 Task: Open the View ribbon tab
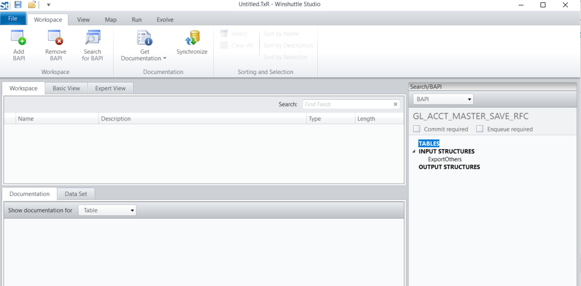click(83, 19)
